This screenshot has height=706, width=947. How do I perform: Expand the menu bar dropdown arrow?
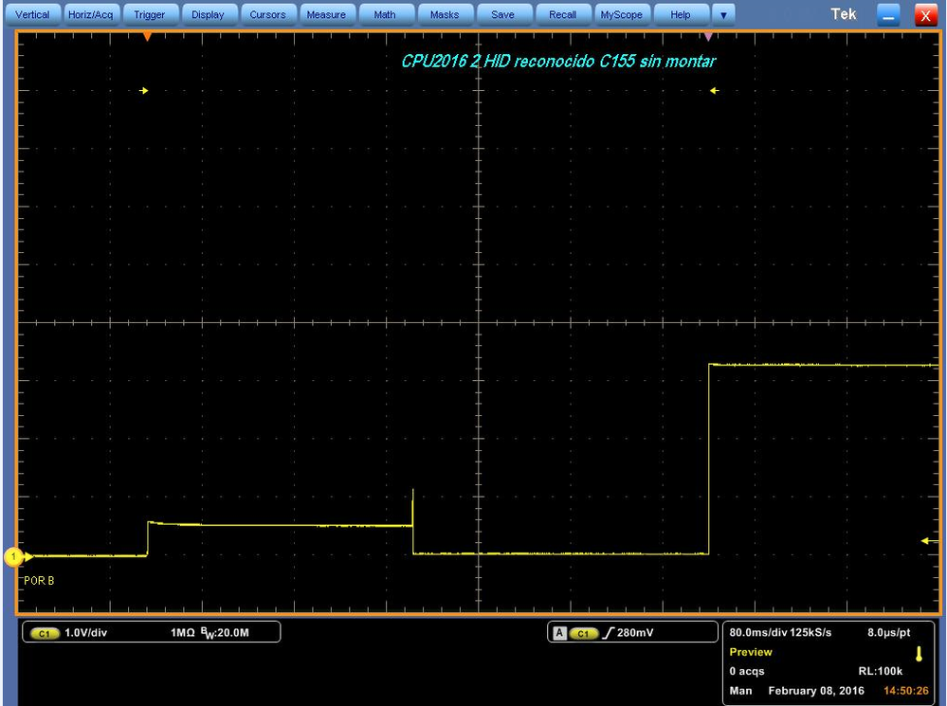click(723, 14)
